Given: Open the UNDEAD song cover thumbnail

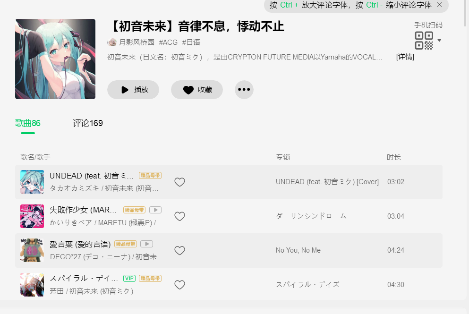Looking at the screenshot, I should coord(32,182).
